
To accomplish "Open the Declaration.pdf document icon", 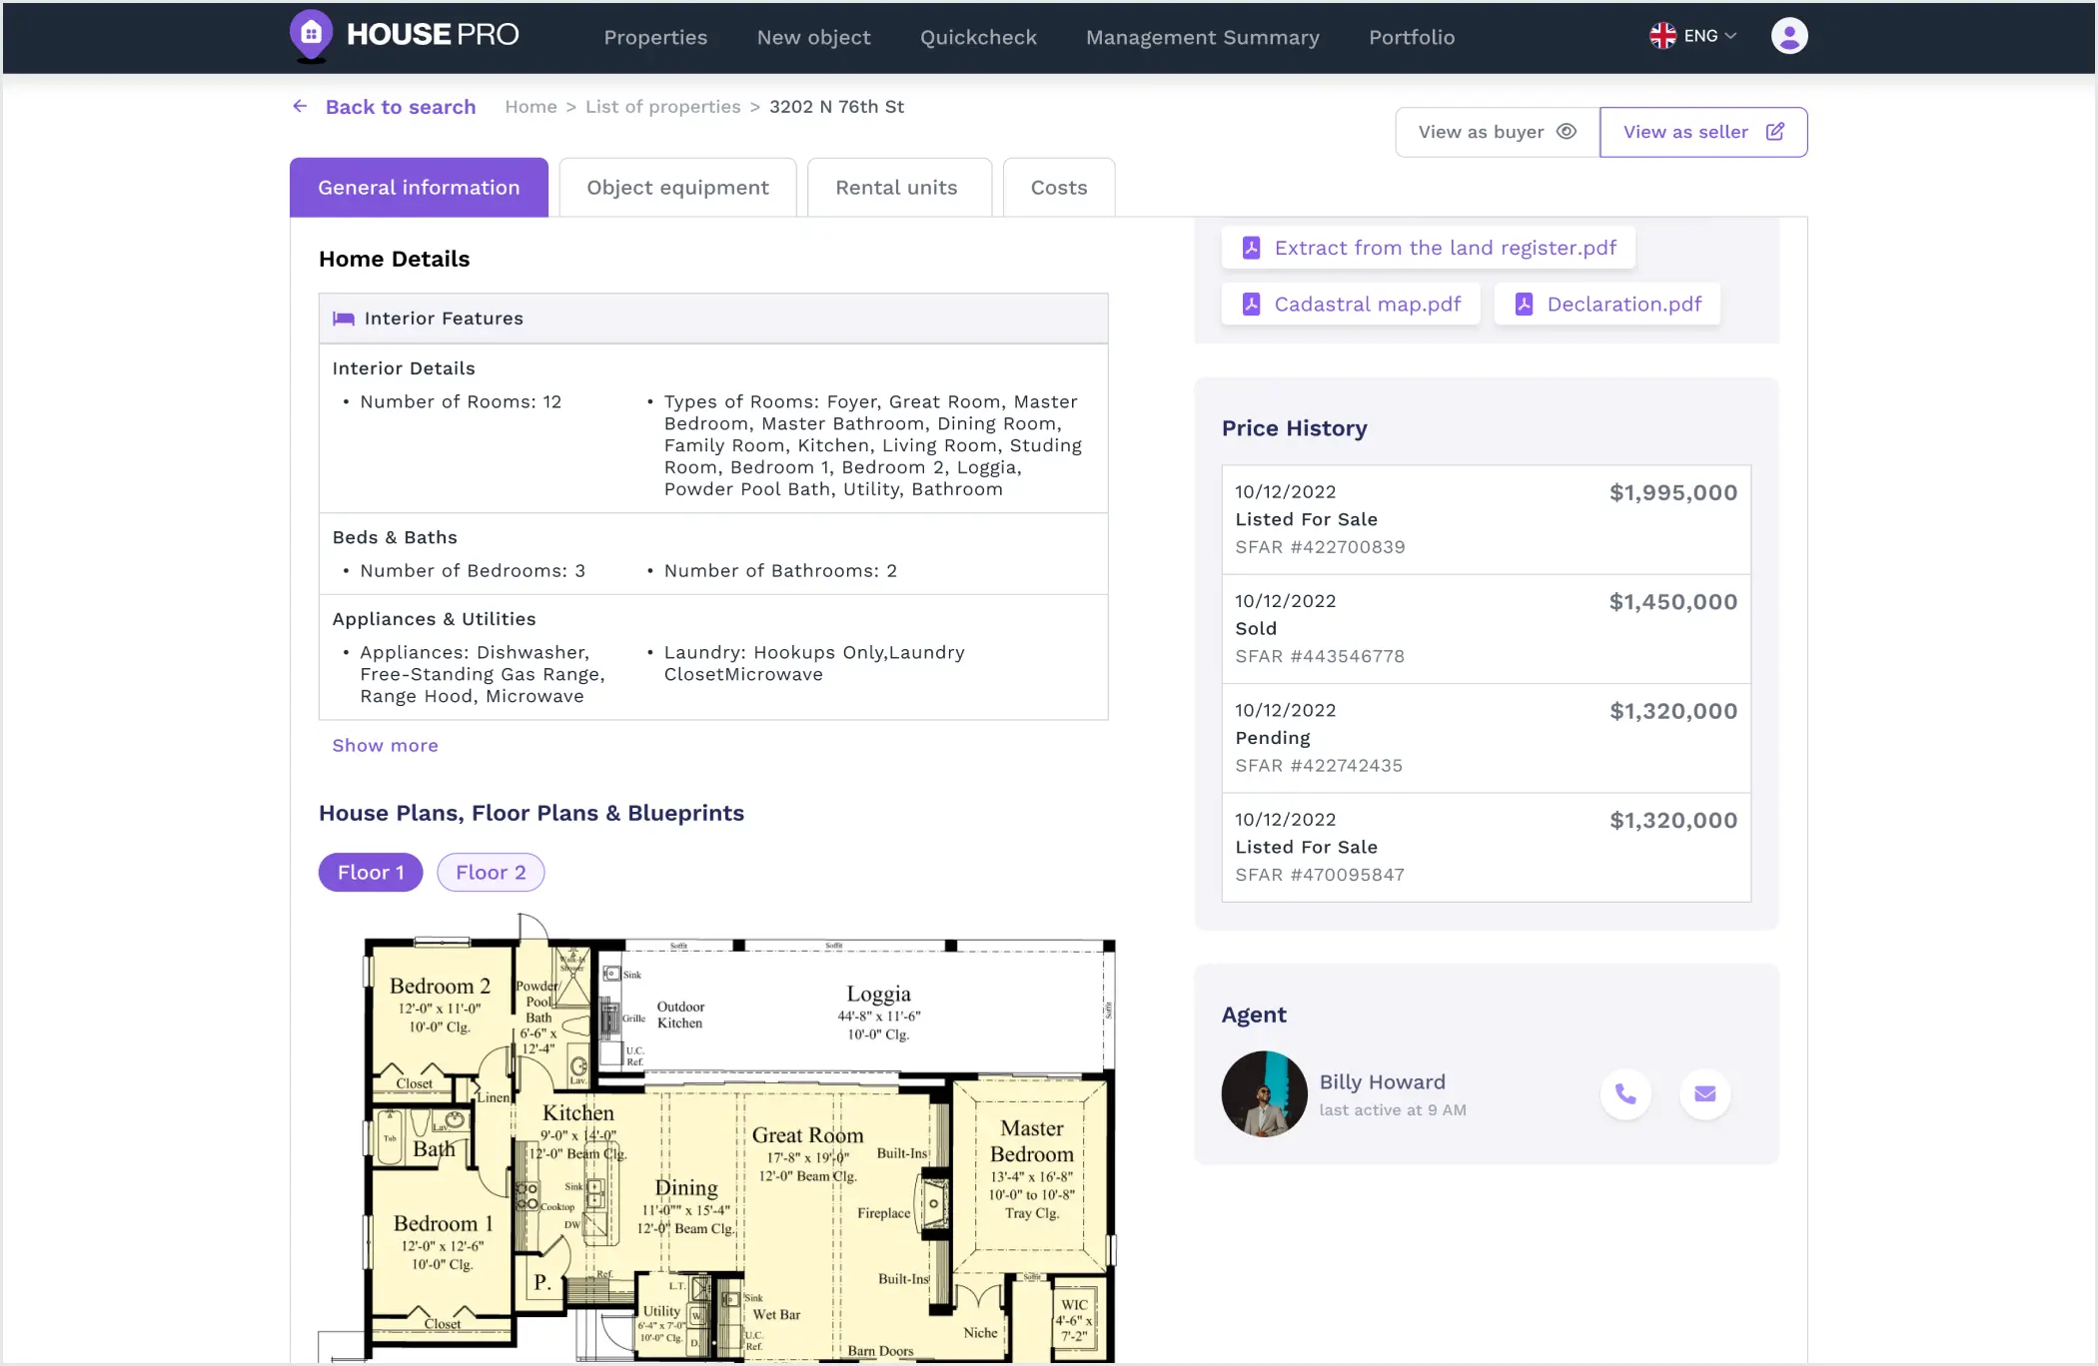I will pos(1524,304).
